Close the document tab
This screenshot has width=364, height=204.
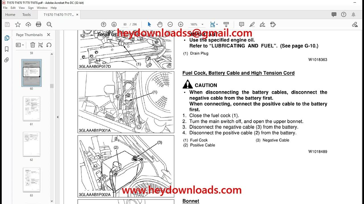[77, 14]
